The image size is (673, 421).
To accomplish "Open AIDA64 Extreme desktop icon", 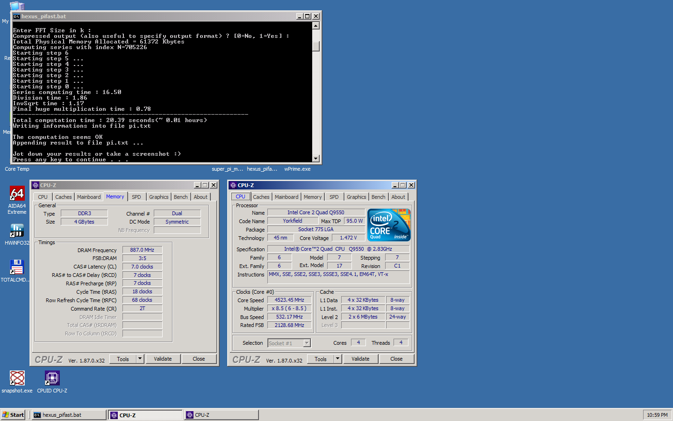I will tap(17, 200).
